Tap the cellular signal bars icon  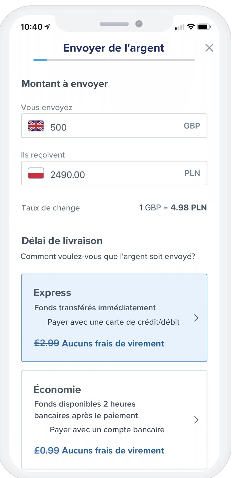[x=180, y=27]
